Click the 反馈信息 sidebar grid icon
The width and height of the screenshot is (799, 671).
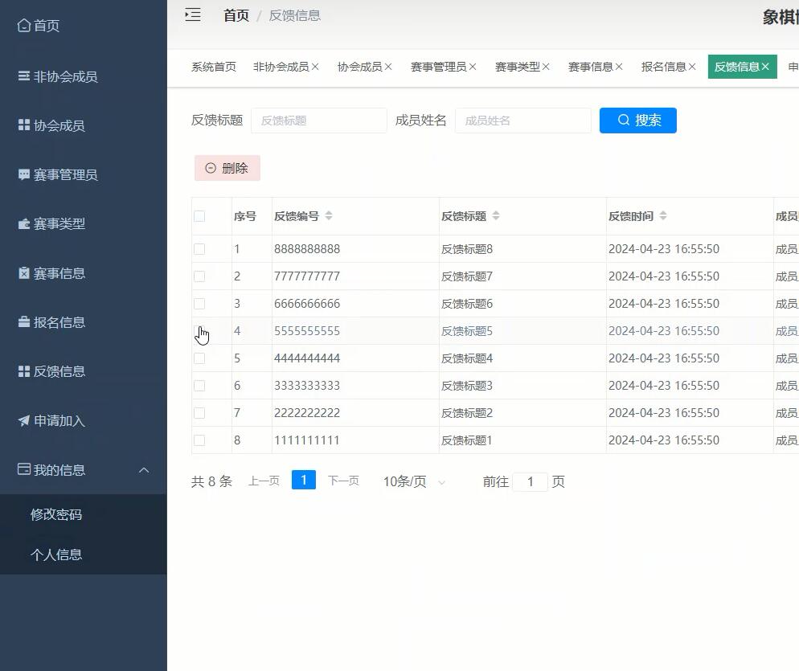pos(24,371)
